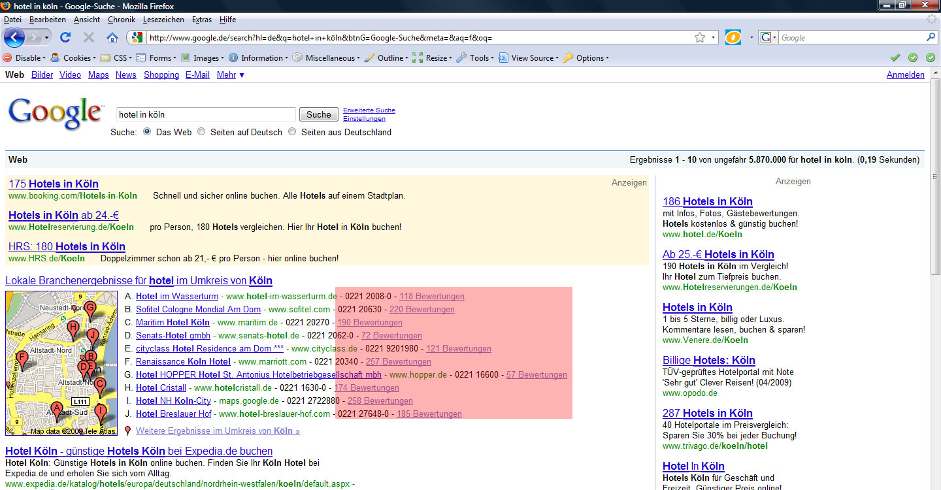Open the View Source toolbar dropdown
941x490 pixels.
(529, 57)
